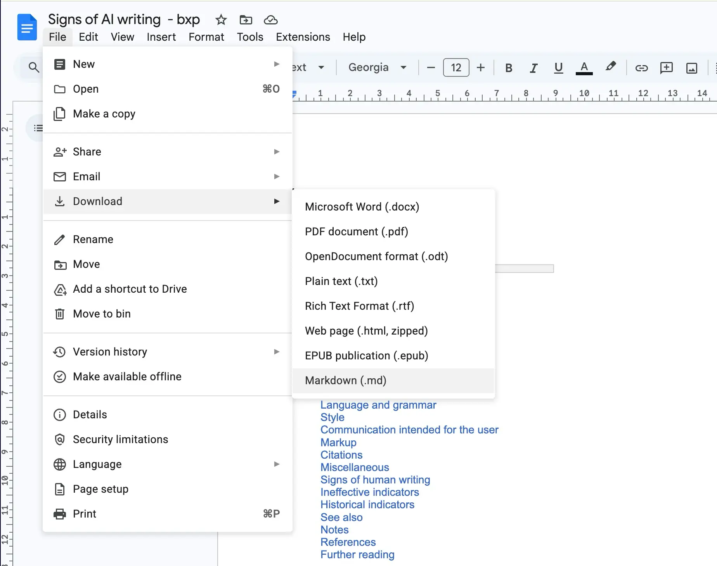This screenshot has height=566, width=717.
Task: Enable Make available offline
Action: (126, 376)
